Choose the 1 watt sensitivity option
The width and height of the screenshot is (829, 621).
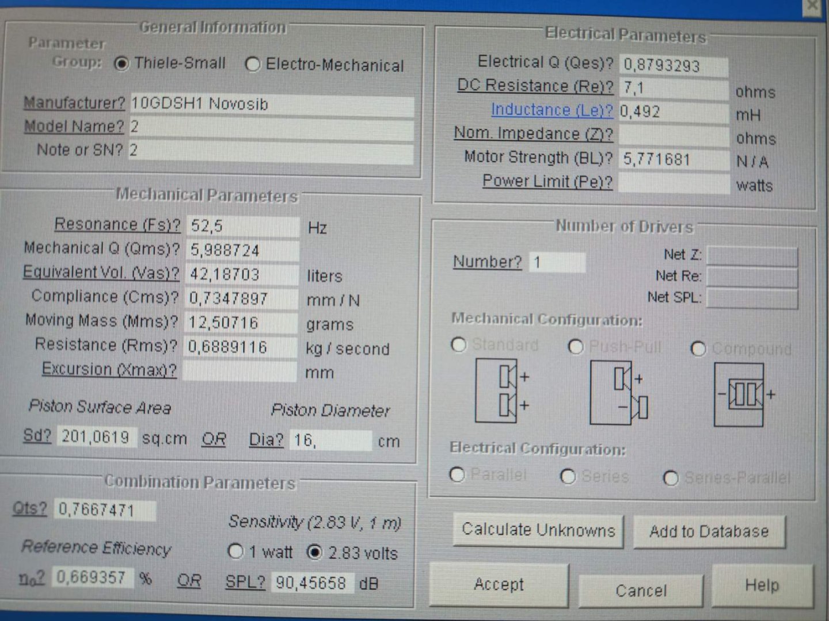[x=235, y=551]
